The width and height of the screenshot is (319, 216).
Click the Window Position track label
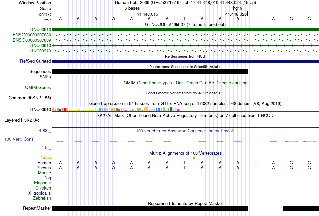[x=35, y=3]
